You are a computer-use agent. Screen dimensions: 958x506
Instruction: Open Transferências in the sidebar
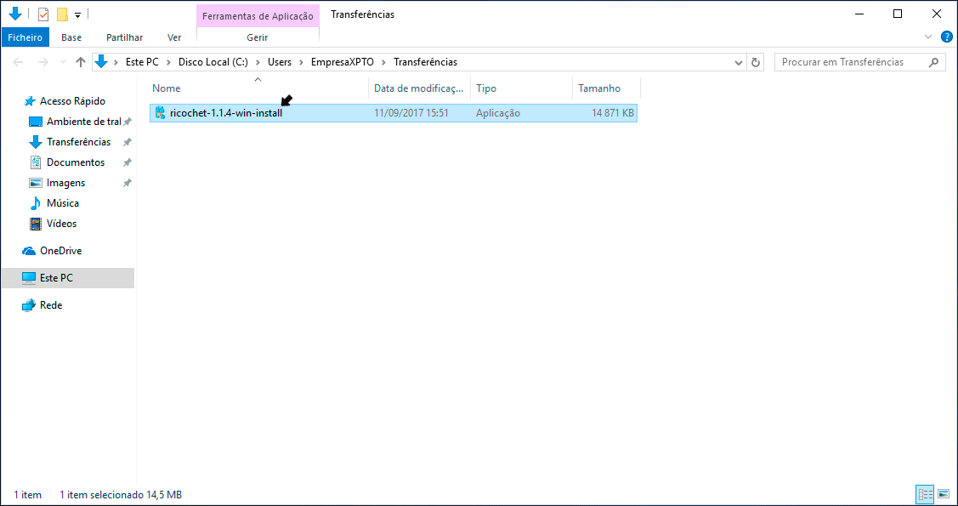[x=79, y=142]
